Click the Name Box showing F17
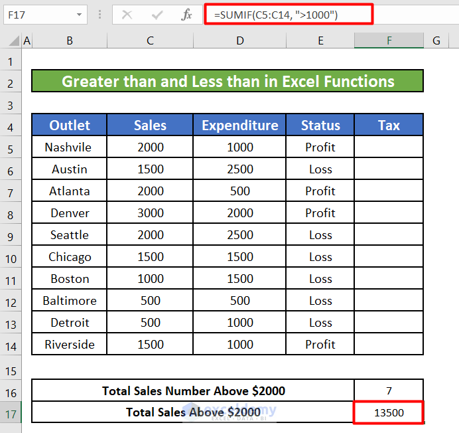Viewport: 459px width, 433px height. pos(45,15)
